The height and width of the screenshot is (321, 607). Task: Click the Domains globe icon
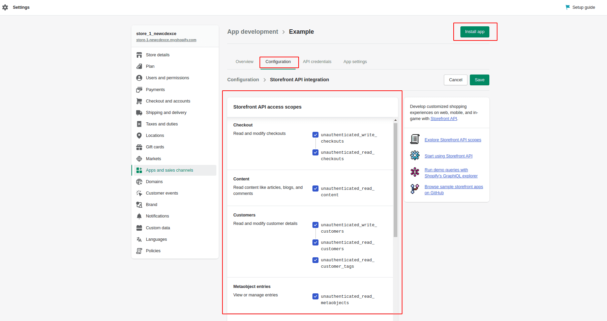139,182
